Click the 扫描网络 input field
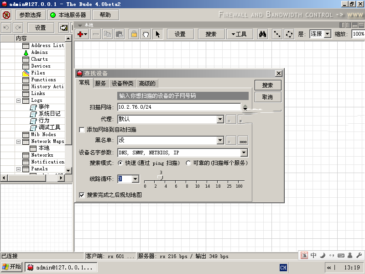365x274 pixels. coord(178,107)
